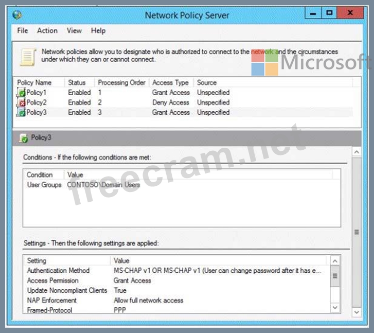Close the Network Policy Server window

[350, 13]
